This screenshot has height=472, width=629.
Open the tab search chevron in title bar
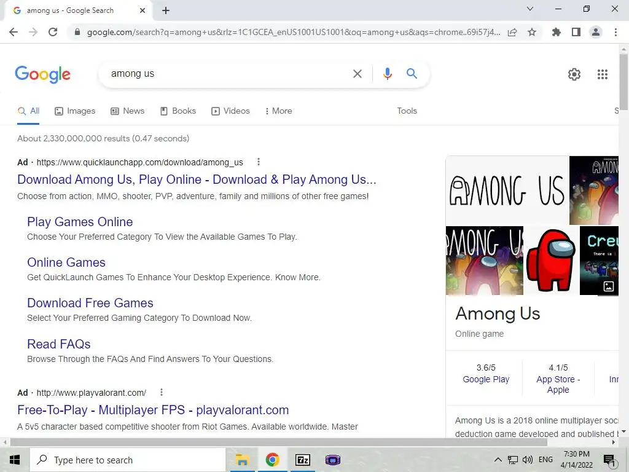pyautogui.click(x=530, y=9)
